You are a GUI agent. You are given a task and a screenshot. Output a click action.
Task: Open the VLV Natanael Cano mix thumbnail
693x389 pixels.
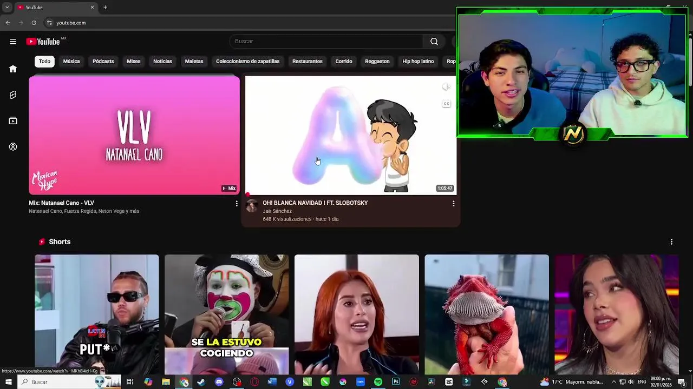coord(134,135)
